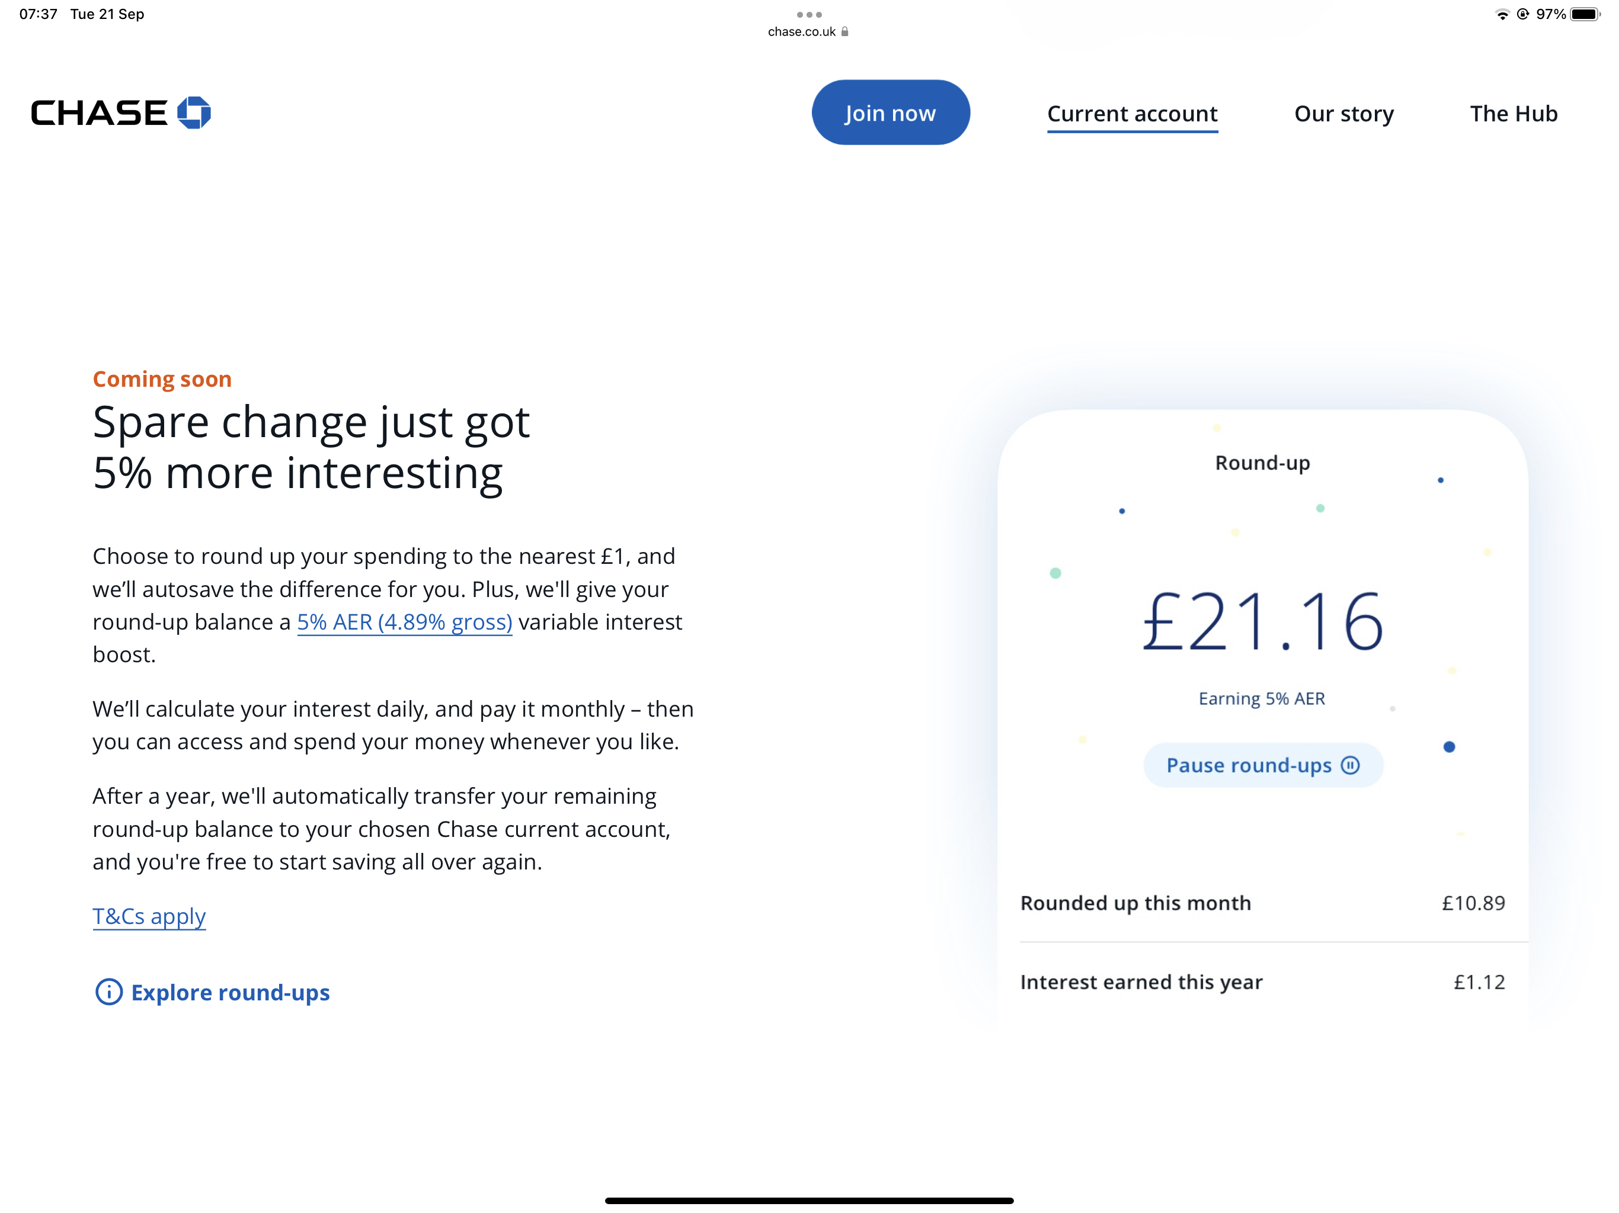Open the three-dot Safari multitasking menu
The height and width of the screenshot is (1213, 1619).
click(809, 15)
